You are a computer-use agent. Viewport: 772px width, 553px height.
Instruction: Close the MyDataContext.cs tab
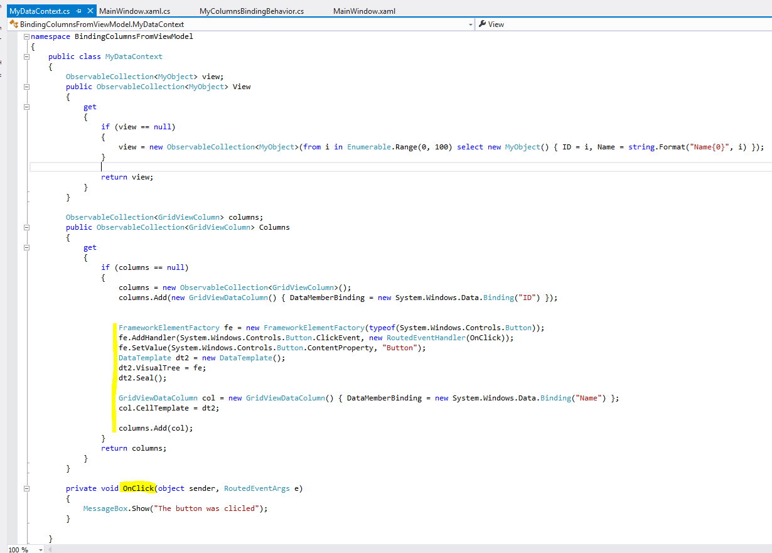(90, 11)
